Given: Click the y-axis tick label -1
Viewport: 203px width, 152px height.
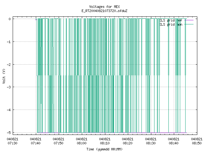Looking at the screenshot, I should click(x=9, y=42).
